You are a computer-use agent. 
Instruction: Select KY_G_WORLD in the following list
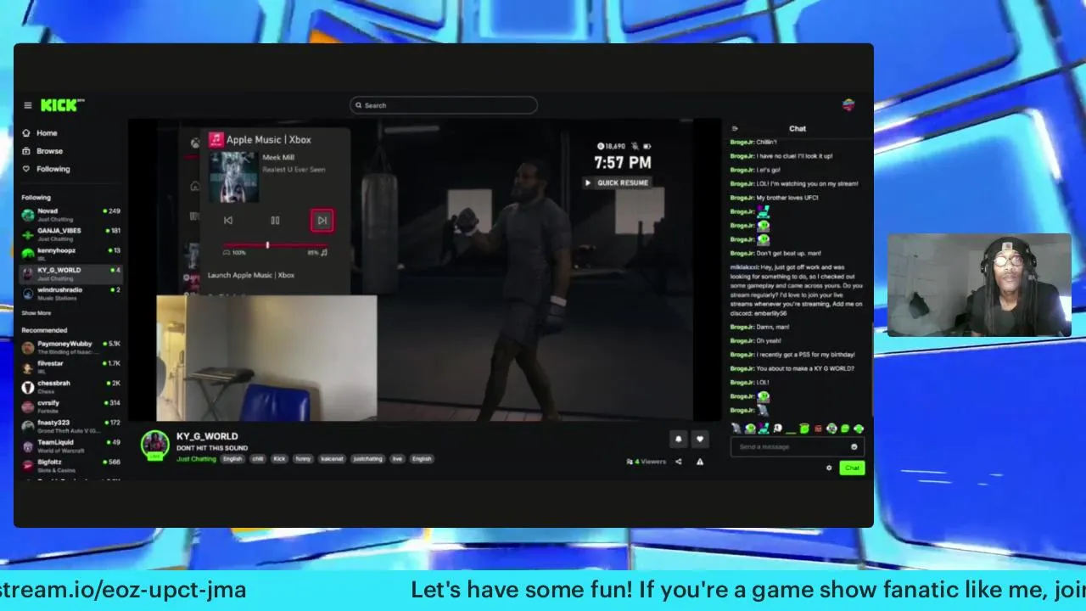point(71,273)
